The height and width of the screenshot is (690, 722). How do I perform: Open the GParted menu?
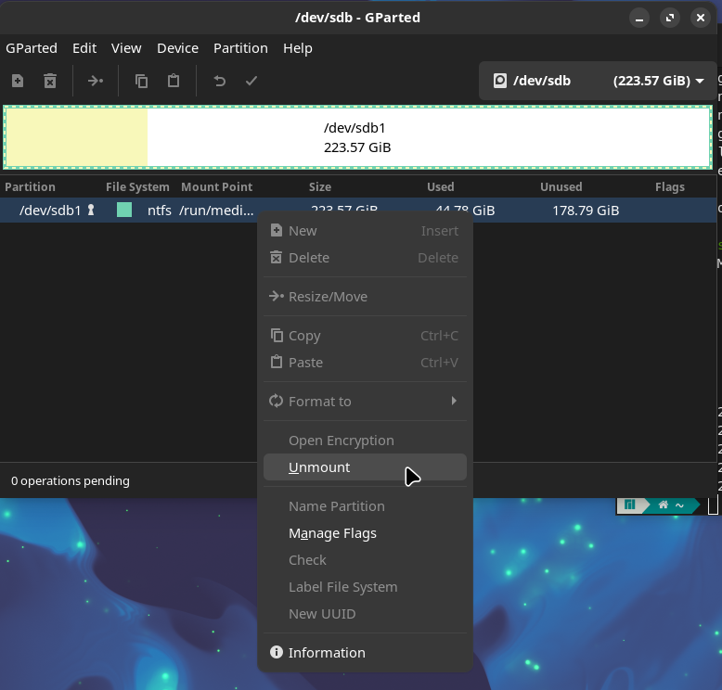(x=32, y=48)
